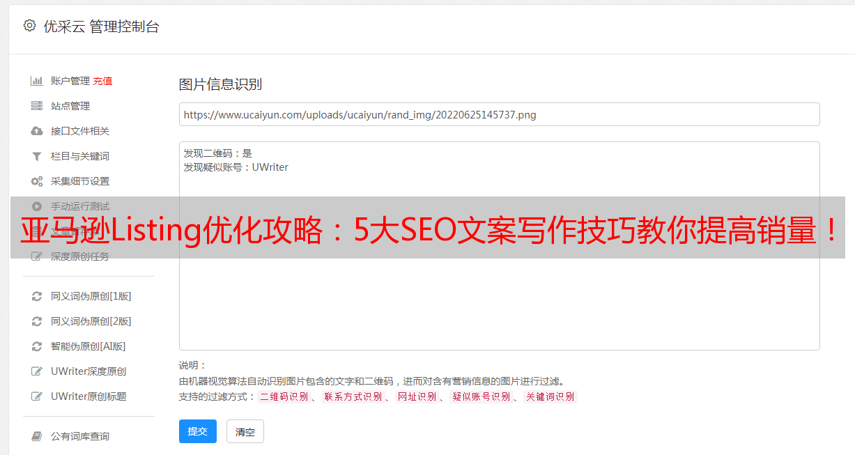This screenshot has width=855, height=455.
Task: Click the recognition result text area
Action: [499, 246]
